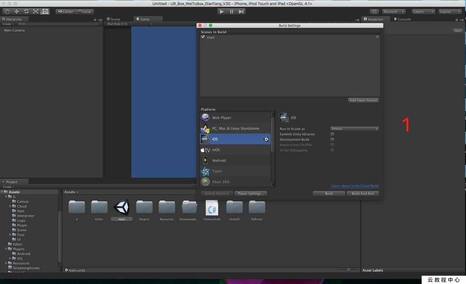The height and width of the screenshot is (284, 466).
Task: Switch to the Scene tab
Action: 113,19
